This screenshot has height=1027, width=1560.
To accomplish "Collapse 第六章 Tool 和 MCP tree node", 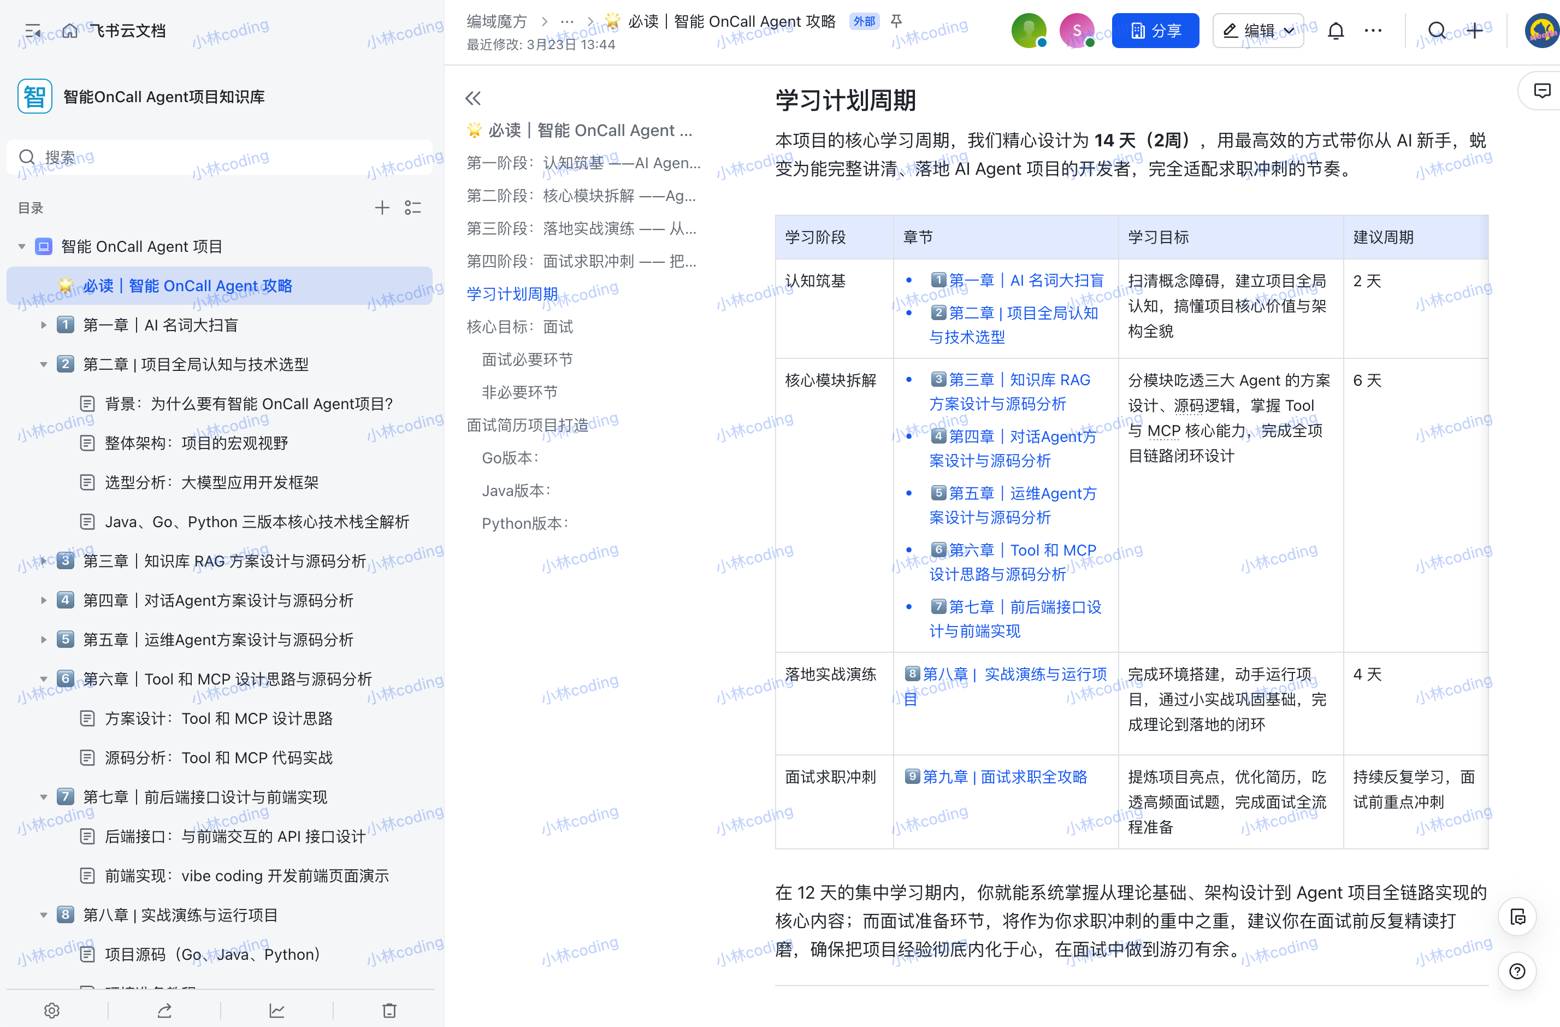I will click(x=43, y=679).
